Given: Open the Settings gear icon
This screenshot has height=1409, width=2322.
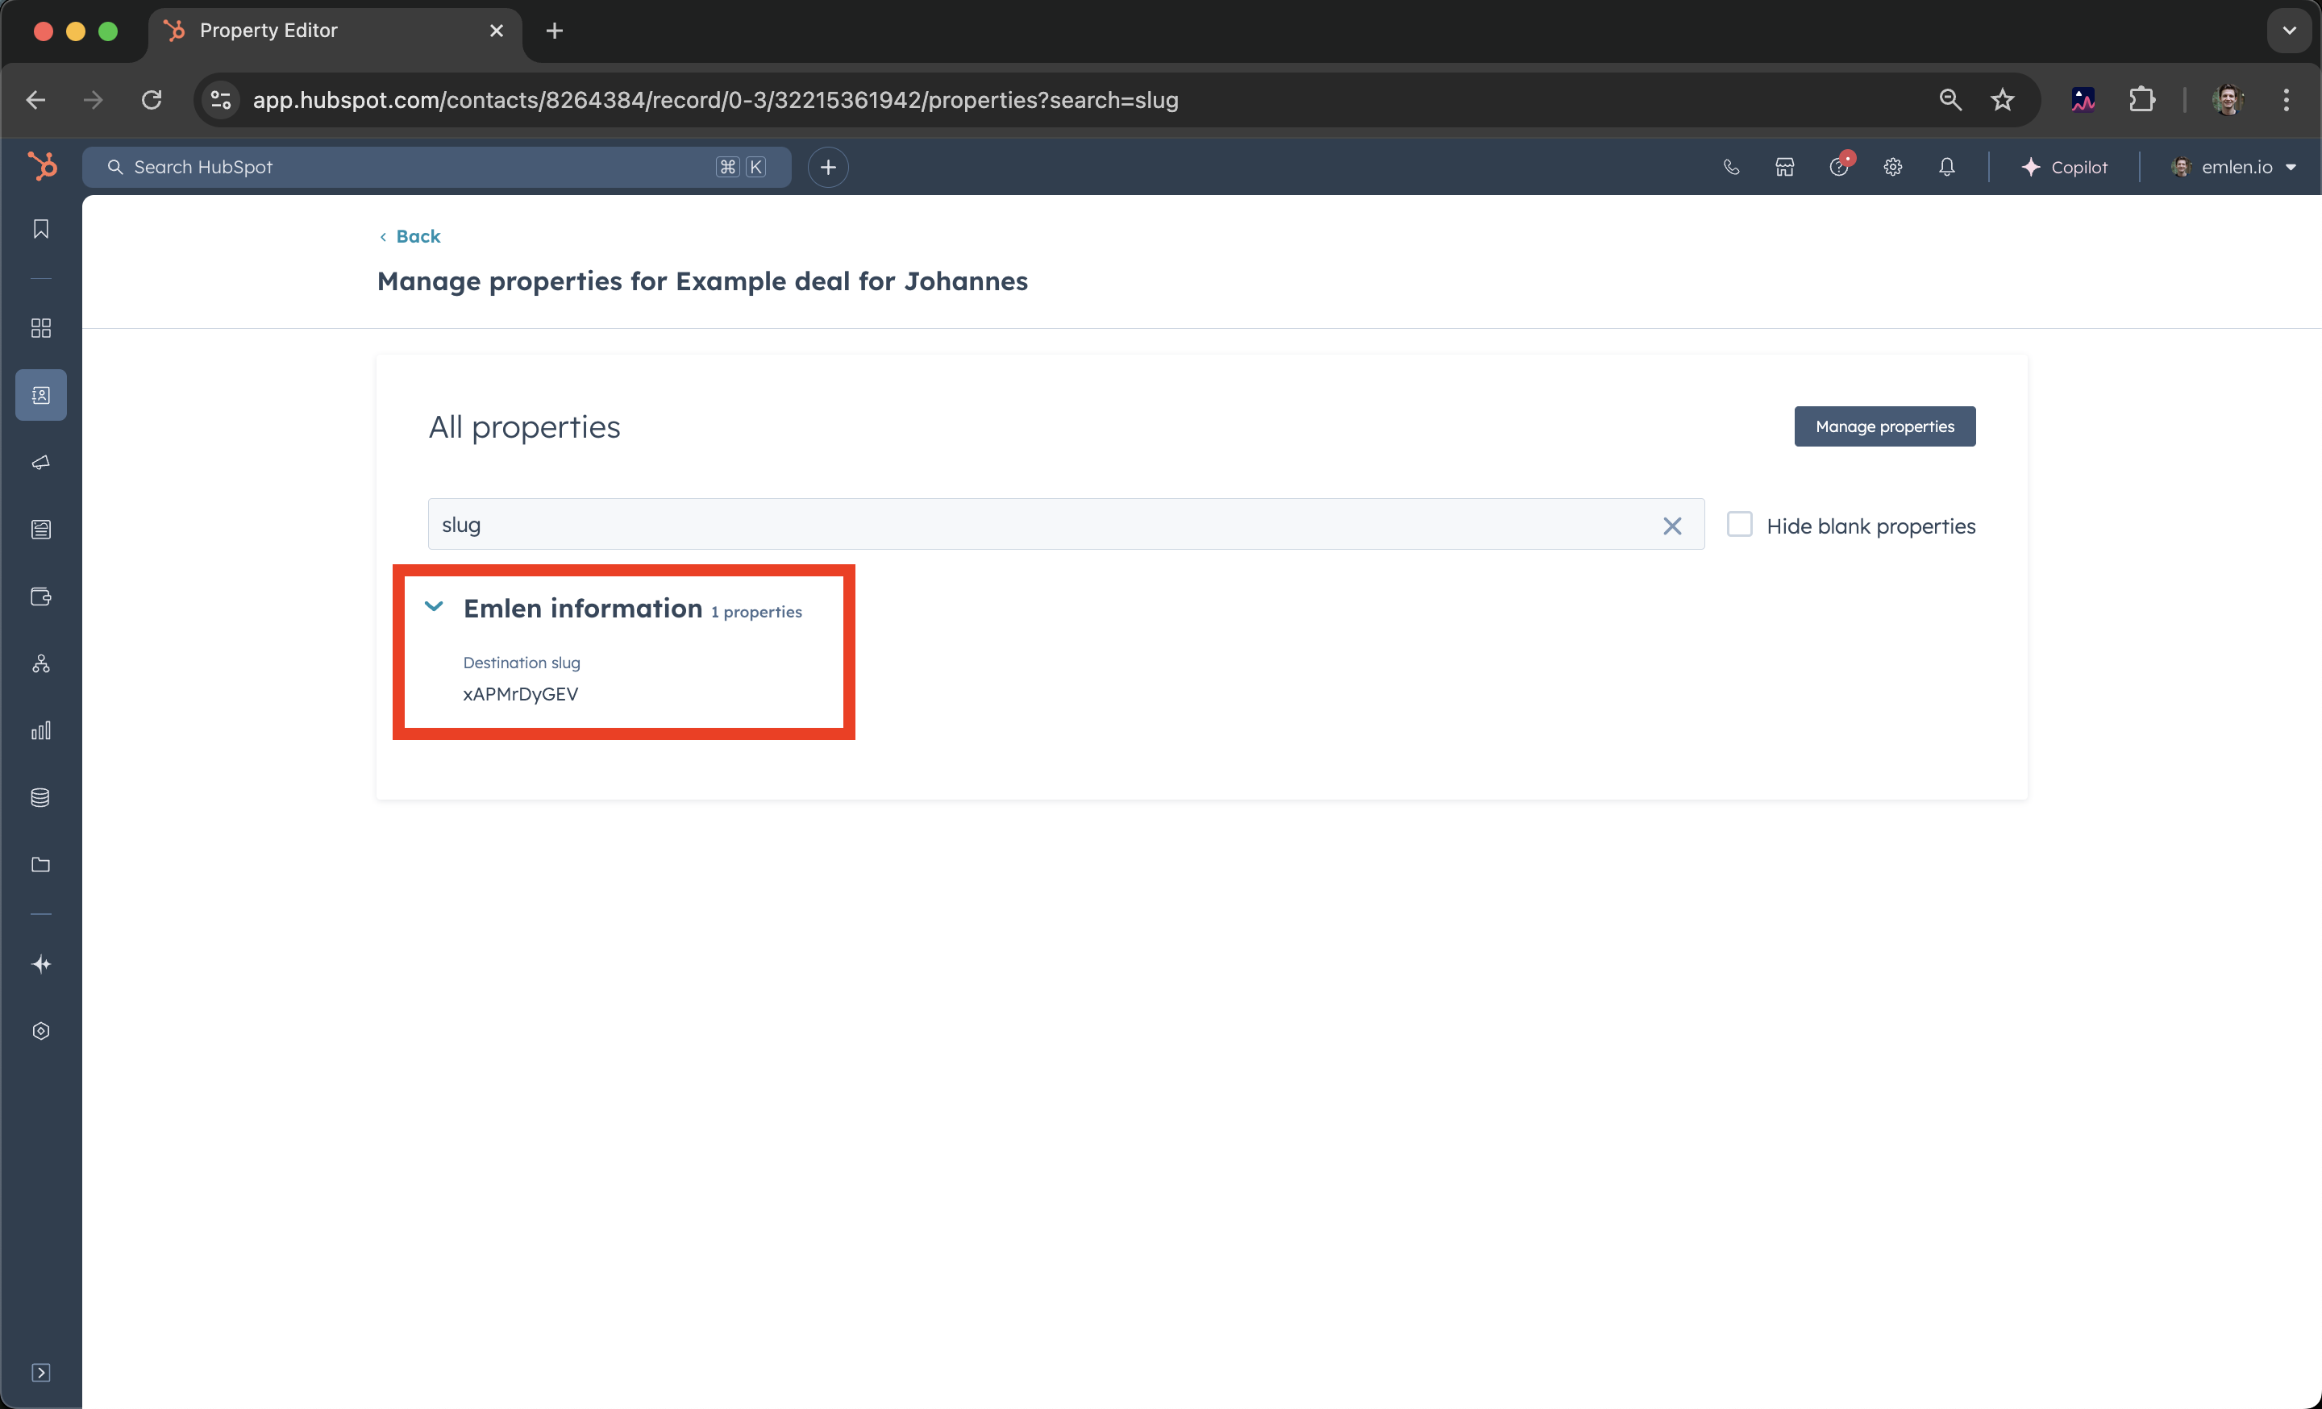Looking at the screenshot, I should tap(1892, 167).
